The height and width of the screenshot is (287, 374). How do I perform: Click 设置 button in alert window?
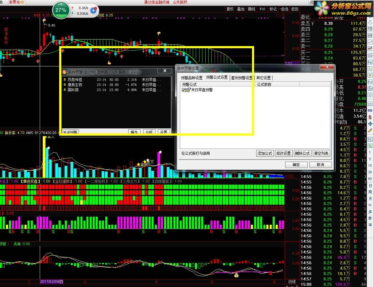tap(164, 132)
